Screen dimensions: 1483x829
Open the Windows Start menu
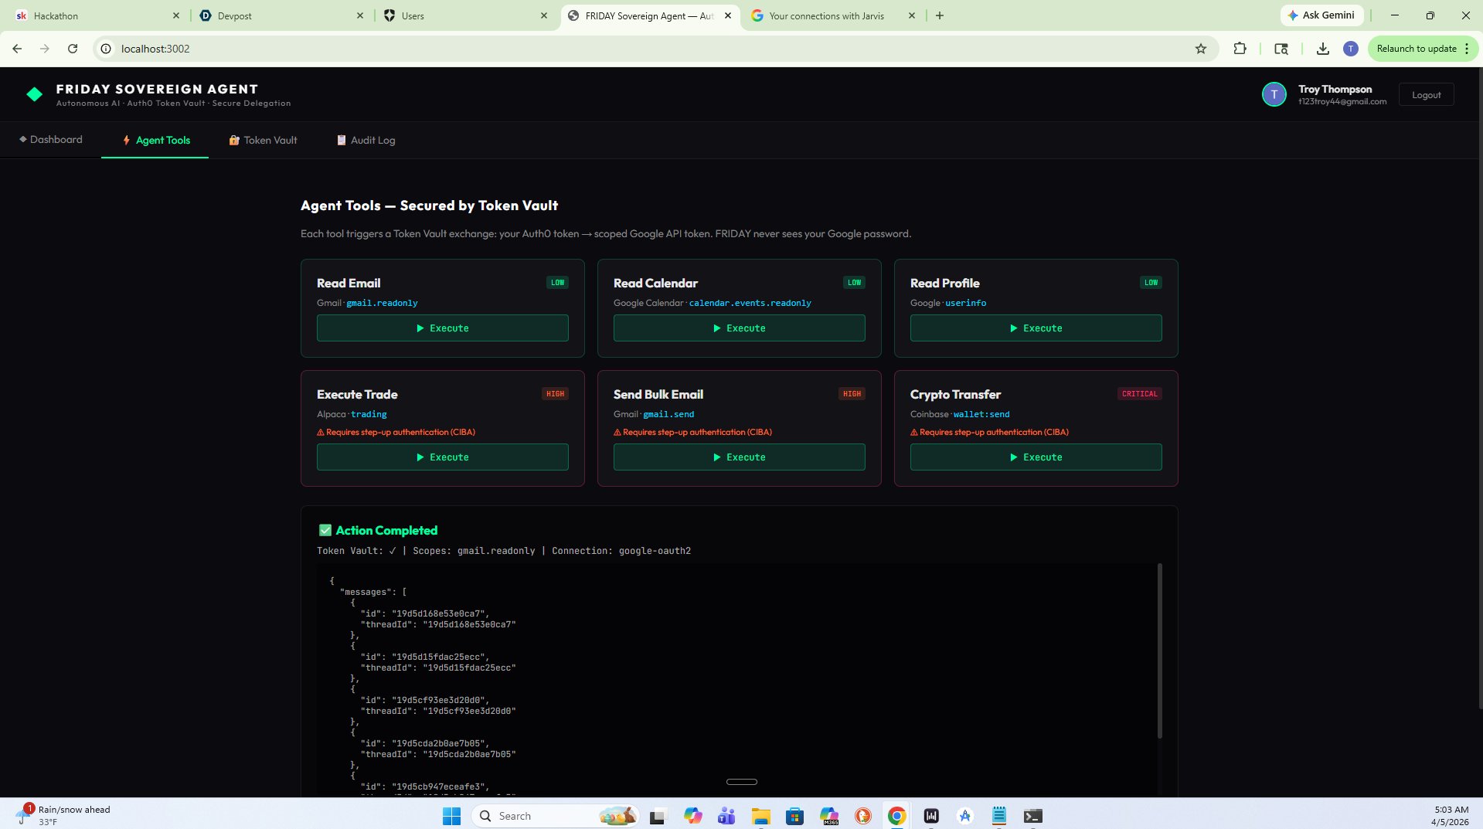[451, 816]
